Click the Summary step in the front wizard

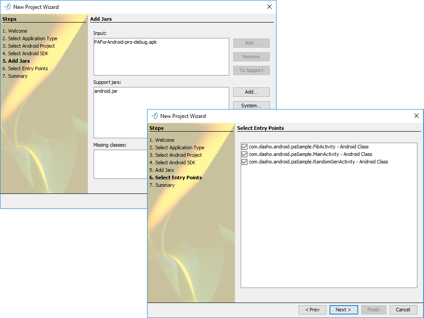tap(165, 185)
